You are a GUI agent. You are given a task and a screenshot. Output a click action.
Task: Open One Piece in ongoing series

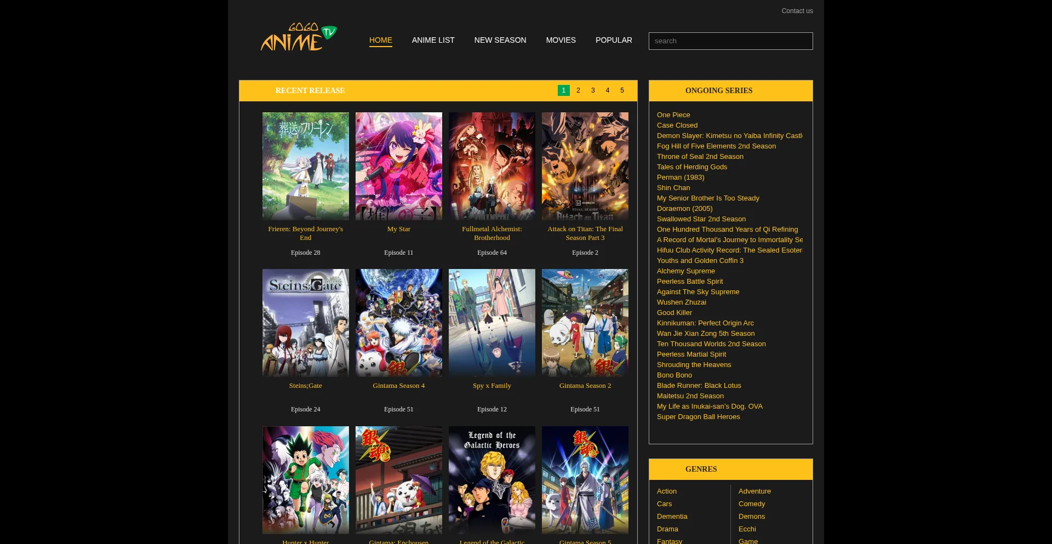click(x=673, y=115)
